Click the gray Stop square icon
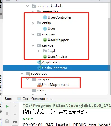 click(7, 114)
